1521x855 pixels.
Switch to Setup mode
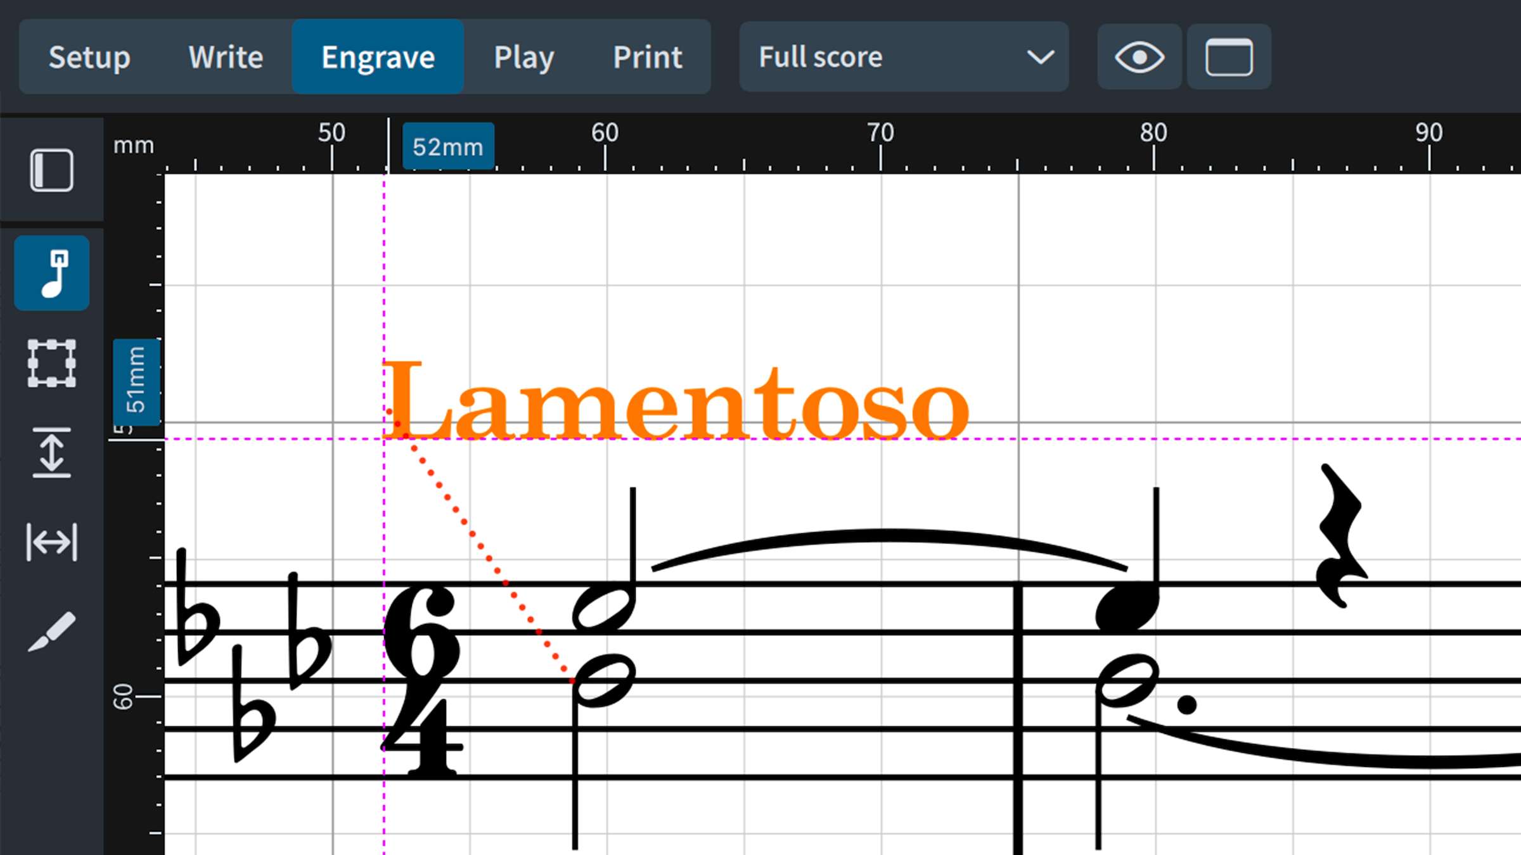pos(89,57)
